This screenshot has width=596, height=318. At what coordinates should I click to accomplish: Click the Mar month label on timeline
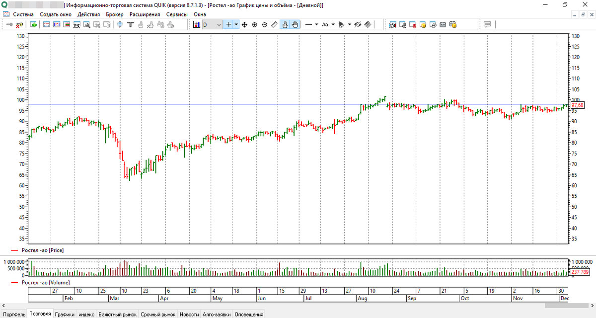click(114, 299)
